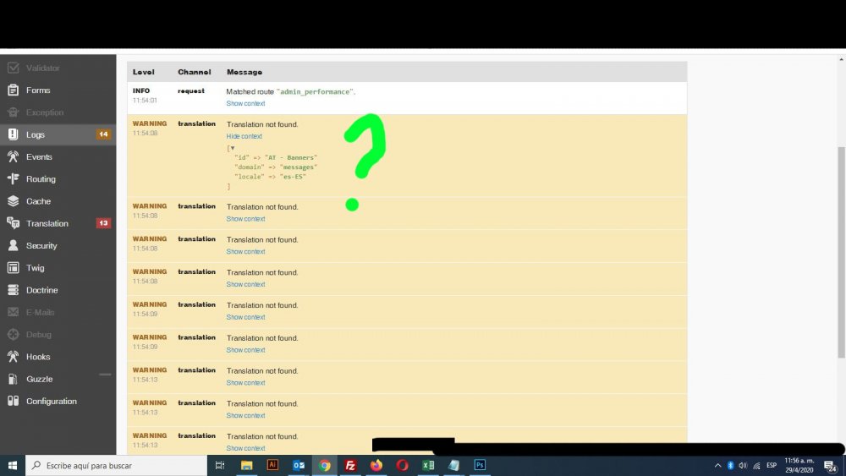Go to the Configuration menu label
This screenshot has width=846, height=476.
click(52, 401)
